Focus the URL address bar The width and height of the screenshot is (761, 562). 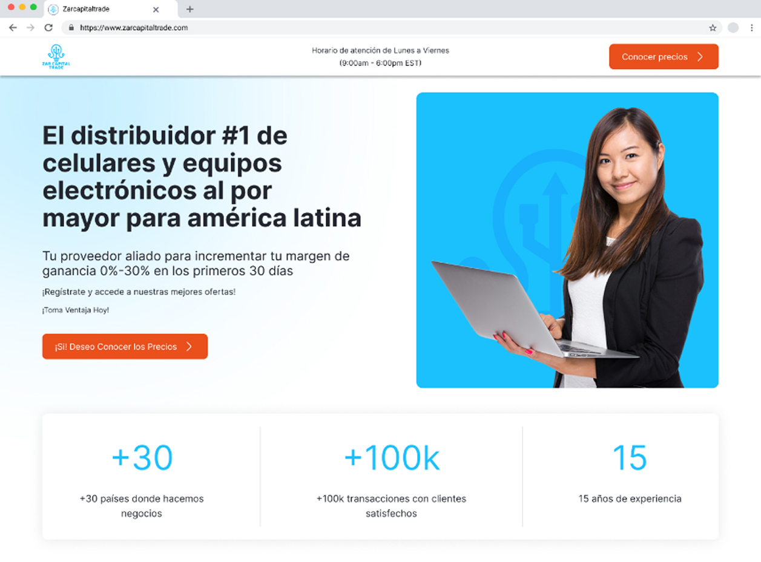pos(387,28)
